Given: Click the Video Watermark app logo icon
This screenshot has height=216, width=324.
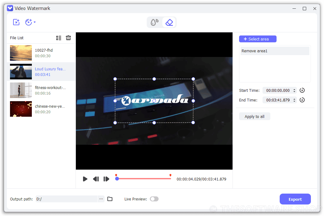Looking at the screenshot, I should 10,8.
